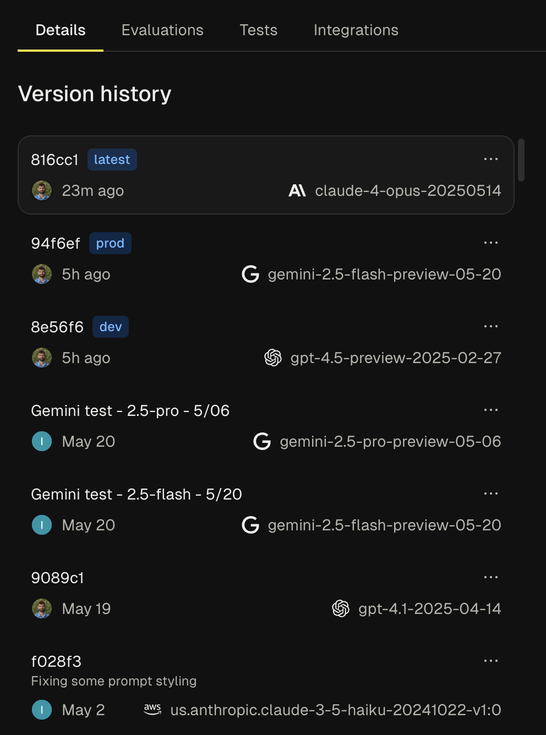The height and width of the screenshot is (735, 546).
Task: Open options for Gemini test 2.5-pro version
Action: 490,410
